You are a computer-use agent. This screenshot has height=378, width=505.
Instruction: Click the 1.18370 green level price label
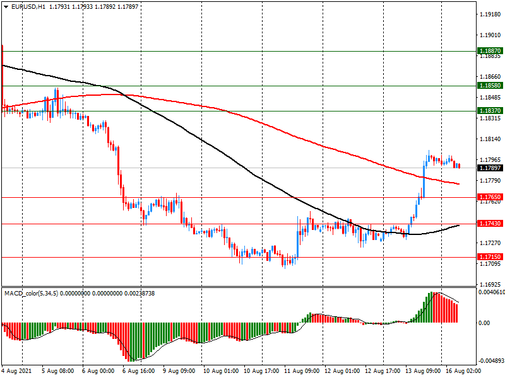click(490, 111)
